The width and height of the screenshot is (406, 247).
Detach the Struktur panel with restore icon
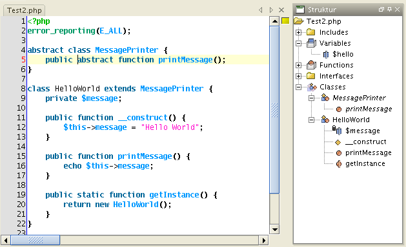coord(381,9)
